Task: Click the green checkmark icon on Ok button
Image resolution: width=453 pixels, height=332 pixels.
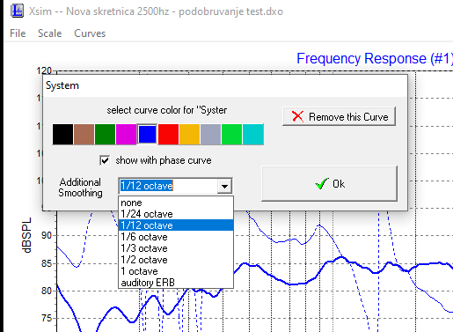Action: (x=322, y=184)
